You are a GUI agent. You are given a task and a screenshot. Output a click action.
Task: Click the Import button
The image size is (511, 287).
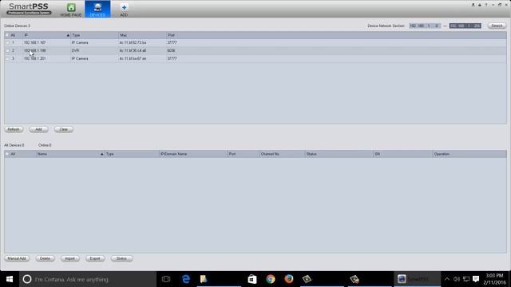69,258
